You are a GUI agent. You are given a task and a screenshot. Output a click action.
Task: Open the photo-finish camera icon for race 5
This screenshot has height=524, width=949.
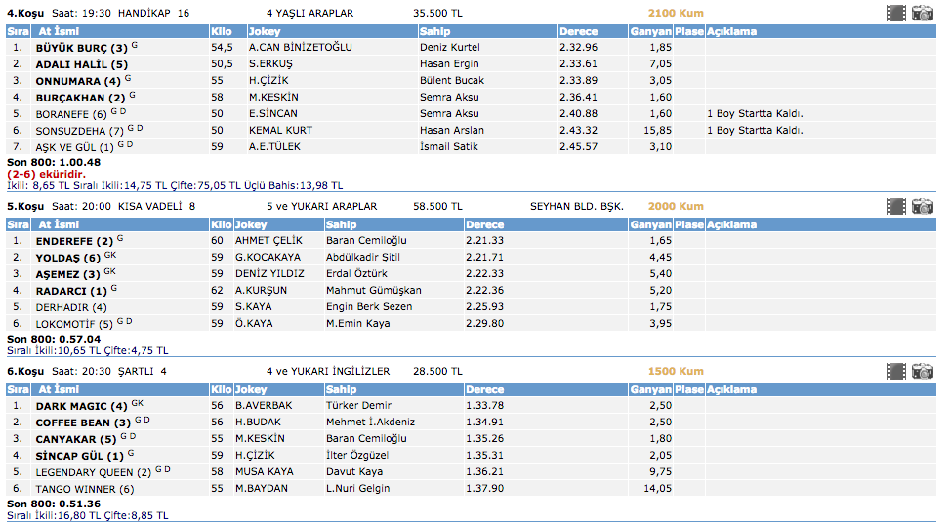click(922, 206)
